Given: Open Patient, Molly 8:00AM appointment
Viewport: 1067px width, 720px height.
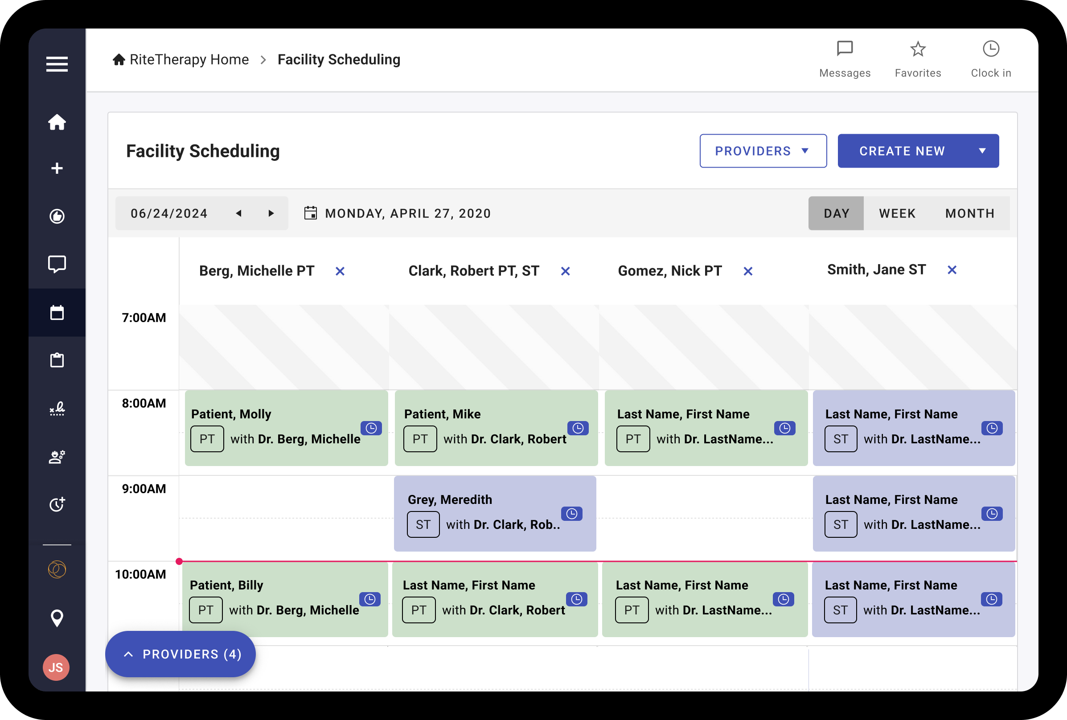Looking at the screenshot, I should tap(287, 428).
